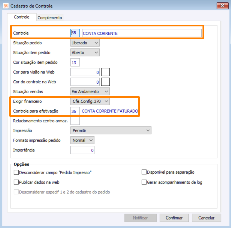Open the Situação pedido dropdown
Viewport: 231px width, 228px height.
point(85,43)
